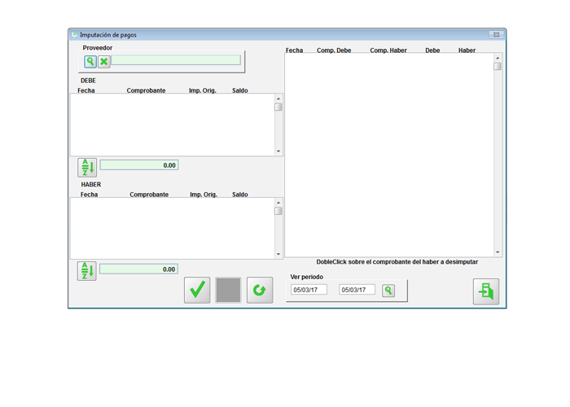The width and height of the screenshot is (570, 407).
Task: Click the Proveedor search magnifier icon
Action: pyautogui.click(x=90, y=61)
